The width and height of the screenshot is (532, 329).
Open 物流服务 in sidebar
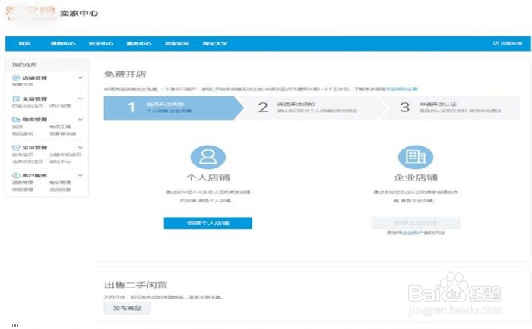click(x=23, y=133)
